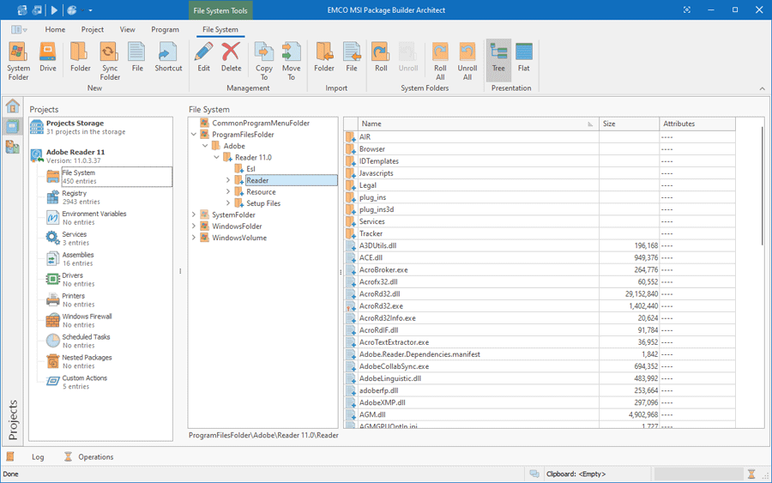Click the globe icon in the title bar

pyautogui.click(x=72, y=9)
